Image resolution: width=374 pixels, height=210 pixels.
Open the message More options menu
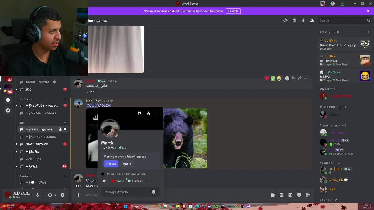pos(306,78)
